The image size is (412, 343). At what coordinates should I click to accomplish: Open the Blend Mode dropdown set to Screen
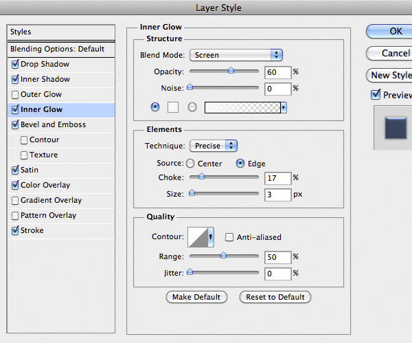pos(237,55)
